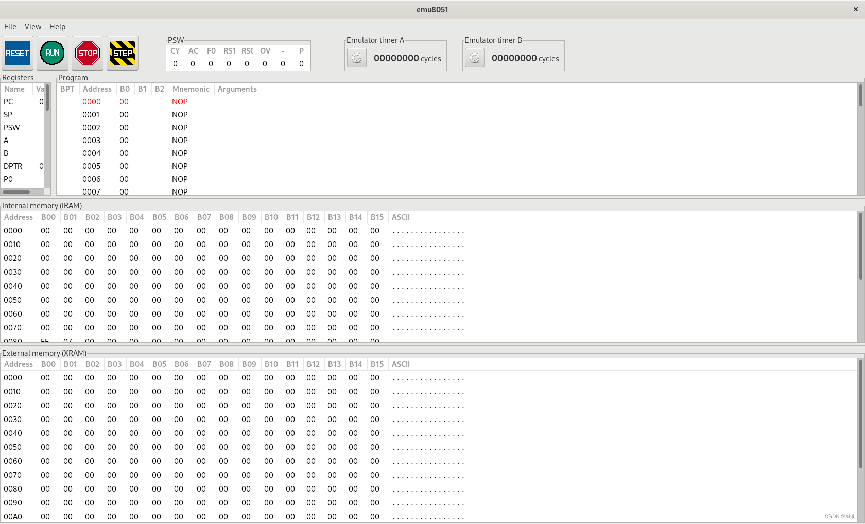
Task: Halt execution with the red STOP button
Action: click(x=88, y=53)
